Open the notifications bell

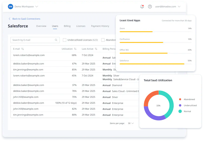point(142,7)
